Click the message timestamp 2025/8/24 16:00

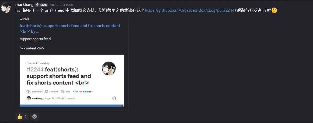click(62, 5)
